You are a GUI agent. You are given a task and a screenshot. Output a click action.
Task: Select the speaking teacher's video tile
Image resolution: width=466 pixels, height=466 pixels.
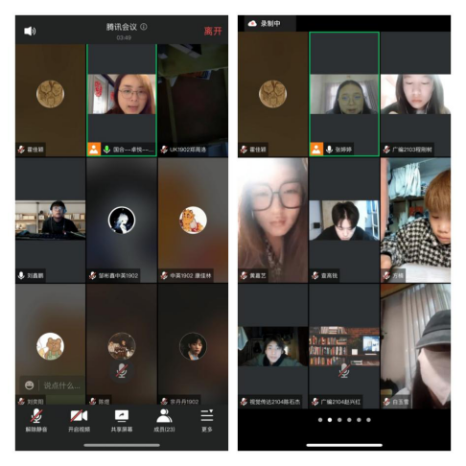coord(122,100)
